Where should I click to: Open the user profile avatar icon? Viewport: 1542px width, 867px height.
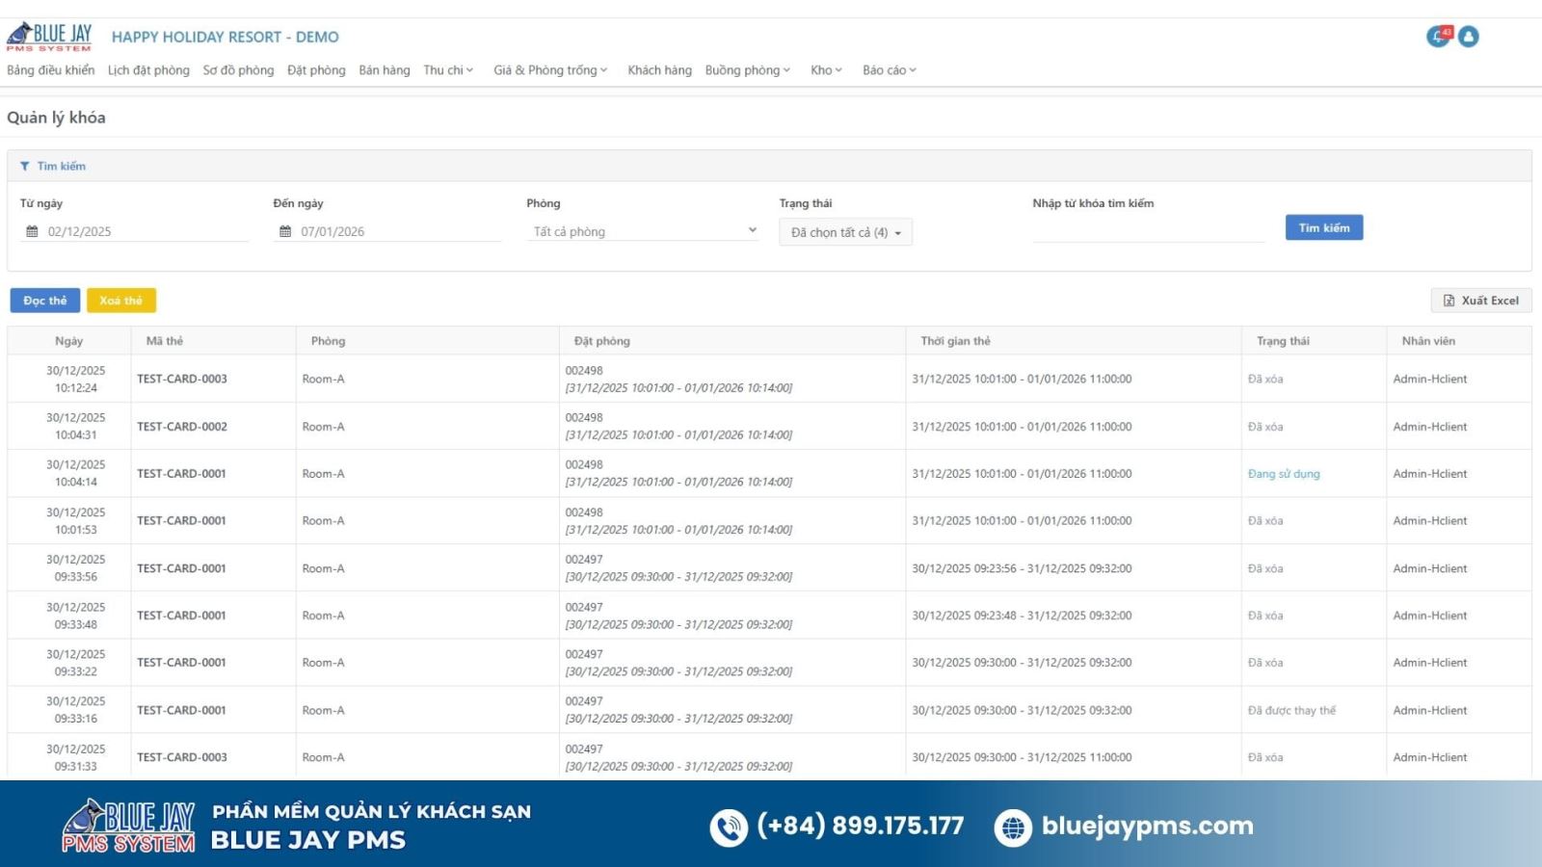(1469, 37)
